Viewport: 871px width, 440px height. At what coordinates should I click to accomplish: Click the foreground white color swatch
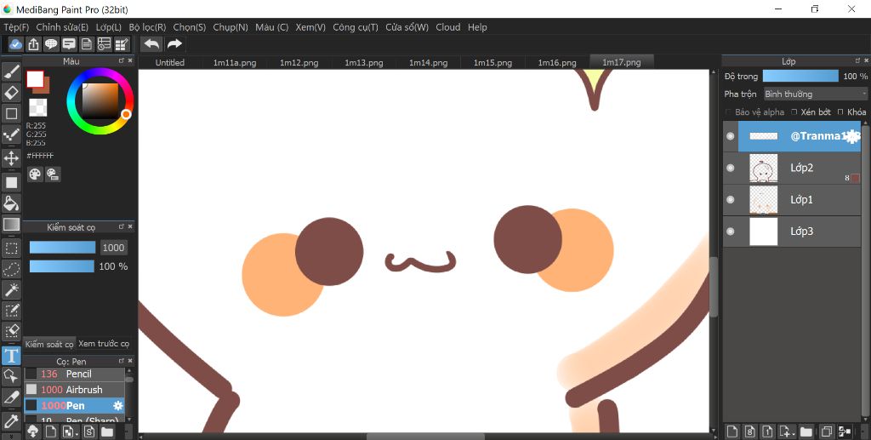[35, 79]
